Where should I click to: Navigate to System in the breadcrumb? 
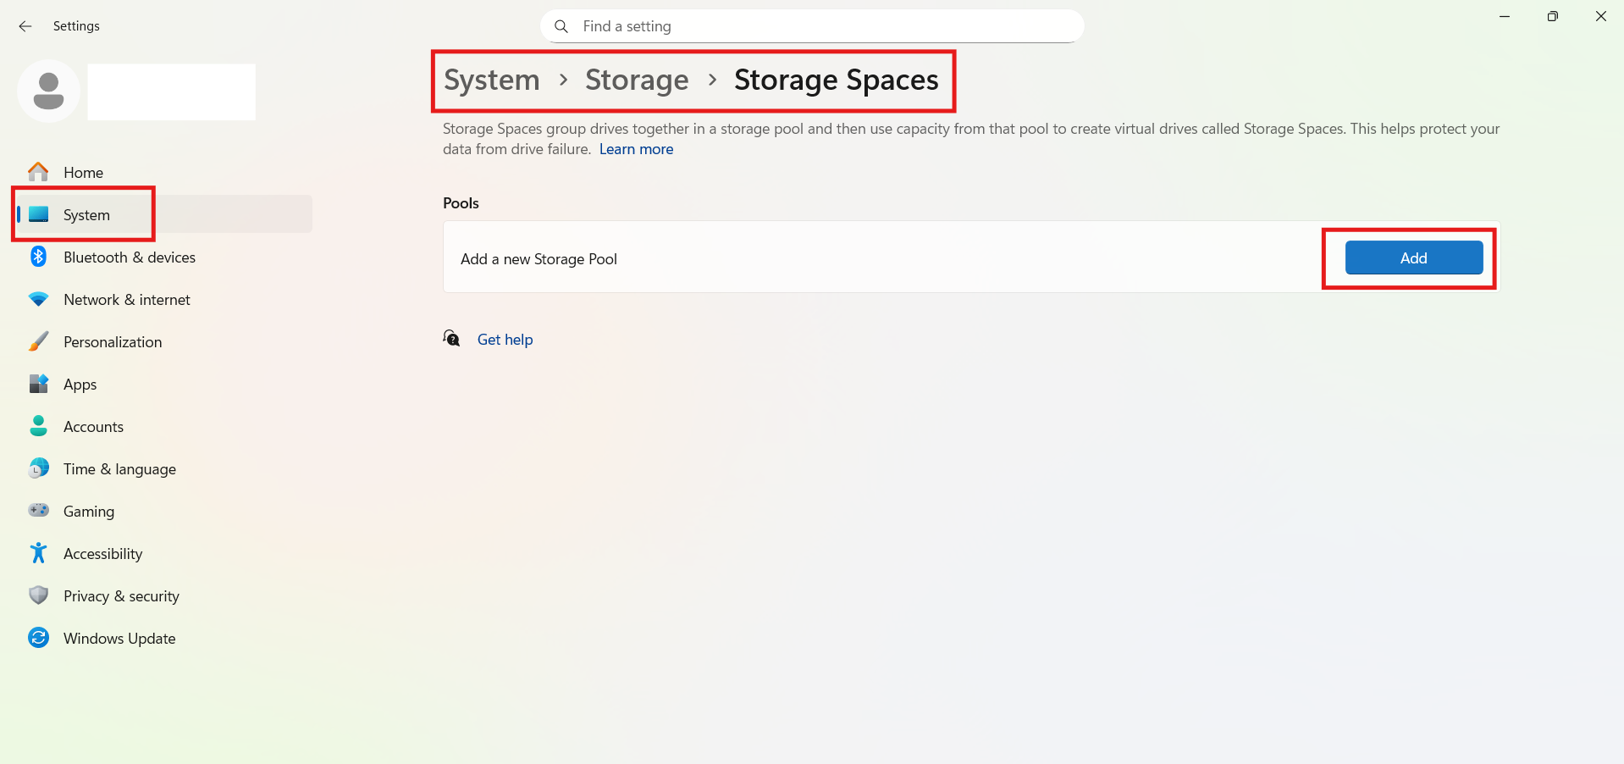(x=491, y=80)
